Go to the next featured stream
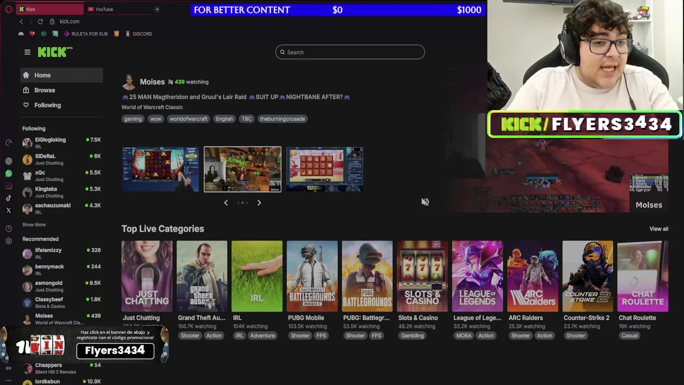 coord(259,203)
